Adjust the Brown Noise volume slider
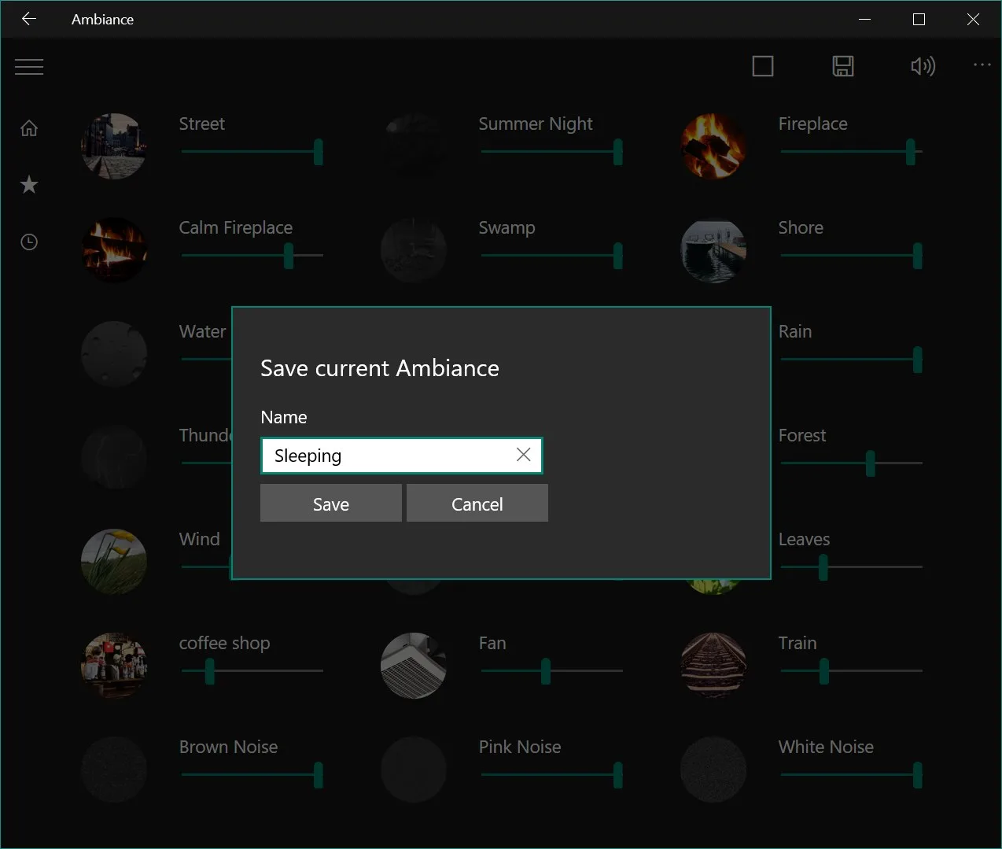 (x=252, y=775)
